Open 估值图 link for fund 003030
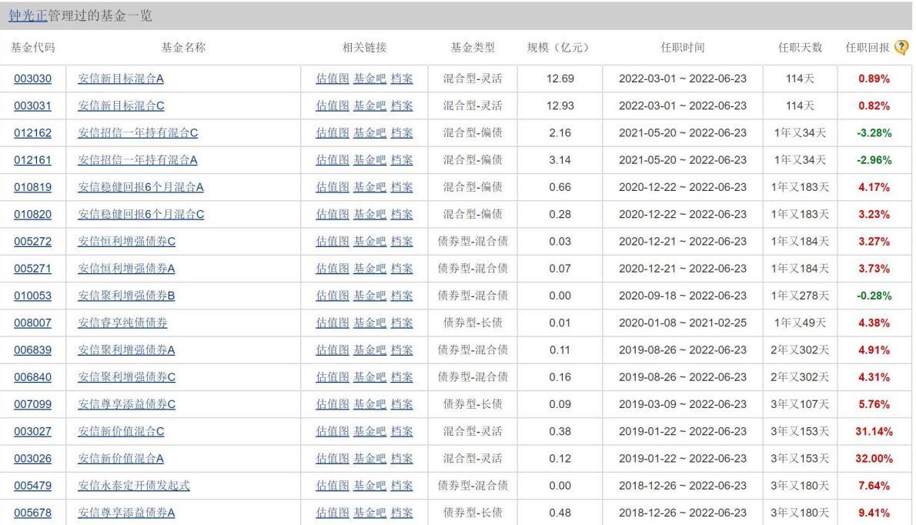916x525 pixels. pos(333,79)
